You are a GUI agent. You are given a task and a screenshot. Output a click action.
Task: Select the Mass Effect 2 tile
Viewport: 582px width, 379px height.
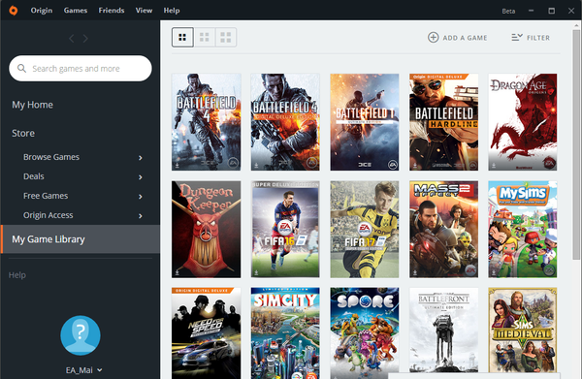click(443, 229)
